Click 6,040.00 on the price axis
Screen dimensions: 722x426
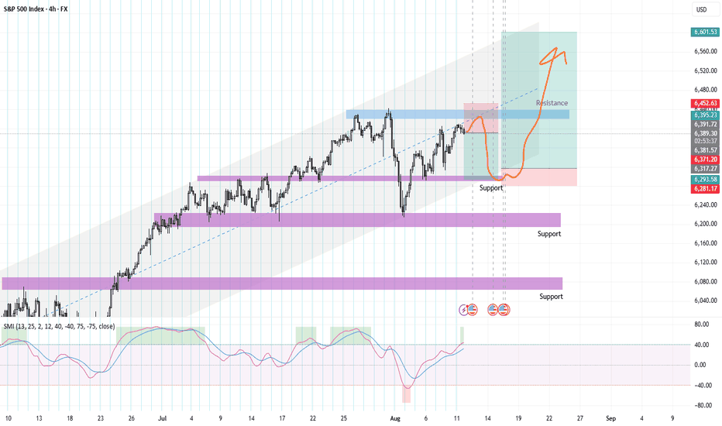point(706,301)
